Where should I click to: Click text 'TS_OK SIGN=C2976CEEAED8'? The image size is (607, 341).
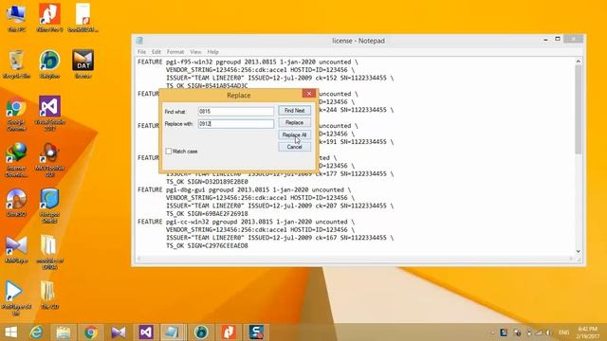[207, 246]
